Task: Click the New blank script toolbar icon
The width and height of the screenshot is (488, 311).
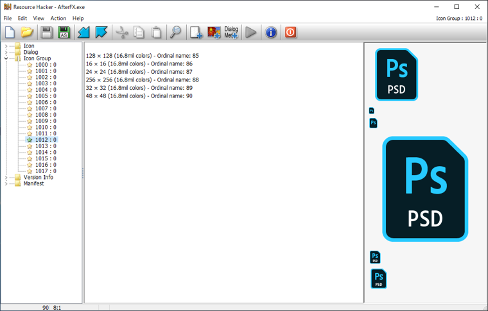Action: 10,32
